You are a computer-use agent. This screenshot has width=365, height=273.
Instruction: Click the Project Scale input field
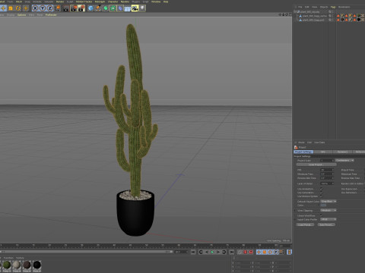pos(326,160)
